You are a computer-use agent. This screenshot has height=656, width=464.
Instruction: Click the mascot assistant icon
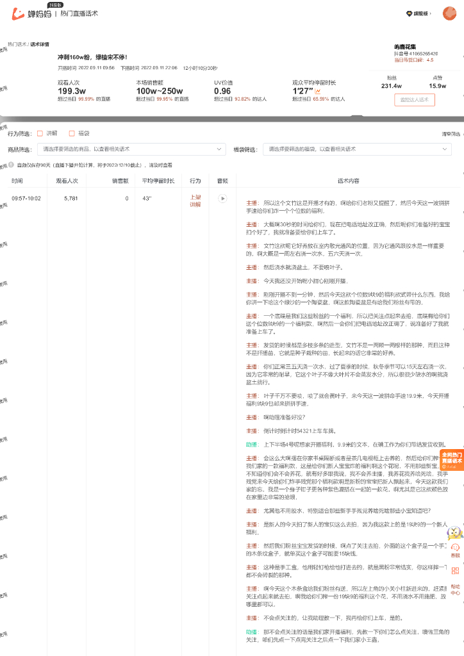(x=455, y=533)
